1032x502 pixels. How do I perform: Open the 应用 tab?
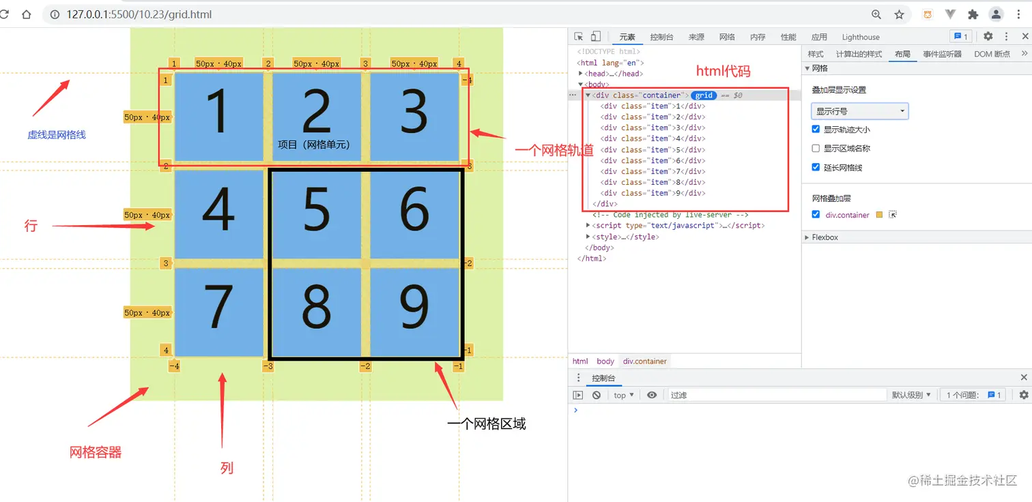coord(819,37)
